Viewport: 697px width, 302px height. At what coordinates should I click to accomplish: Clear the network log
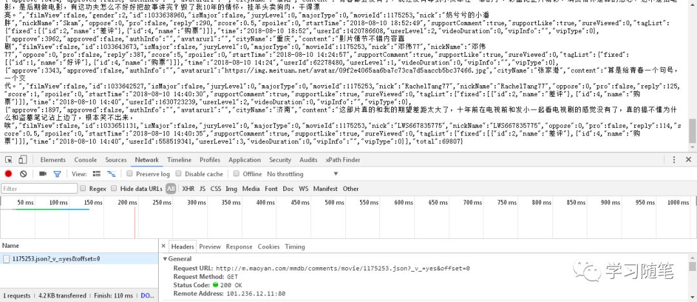click(x=23, y=174)
